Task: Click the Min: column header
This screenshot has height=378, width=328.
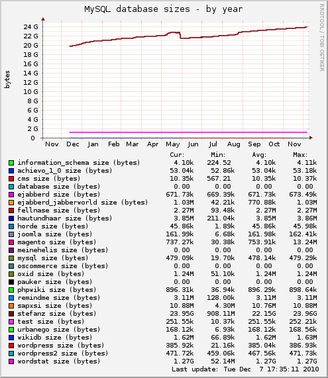Action: [218, 155]
